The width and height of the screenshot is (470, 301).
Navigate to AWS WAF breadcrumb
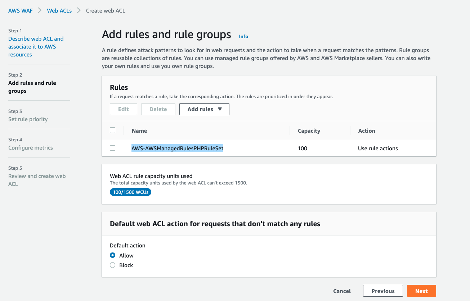coord(21,11)
